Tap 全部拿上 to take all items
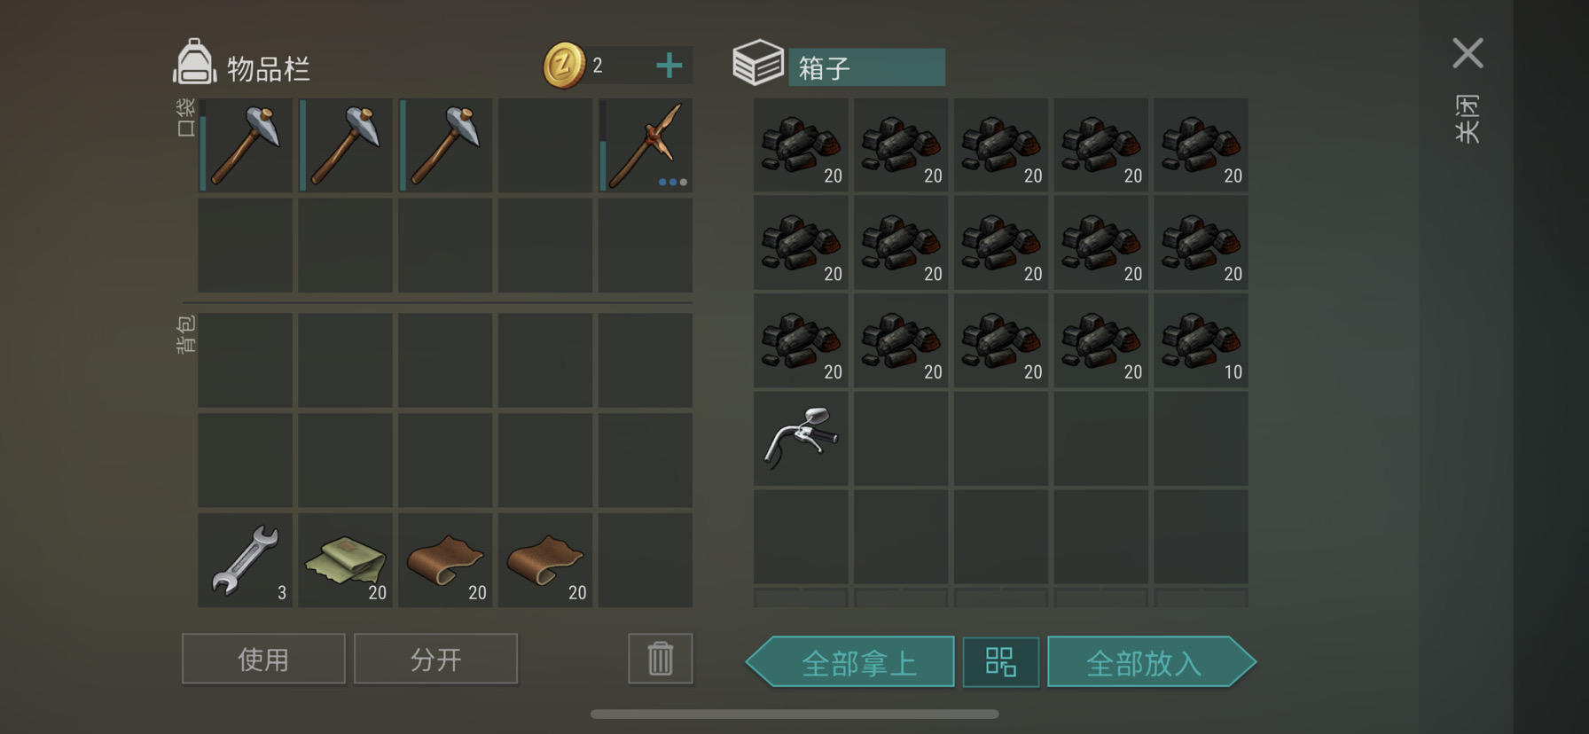The image size is (1589, 734). 850,662
